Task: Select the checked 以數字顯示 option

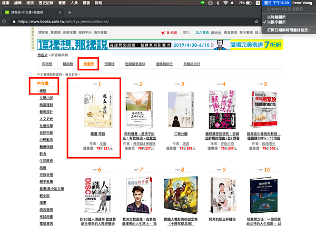Action: pyautogui.click(x=276, y=22)
